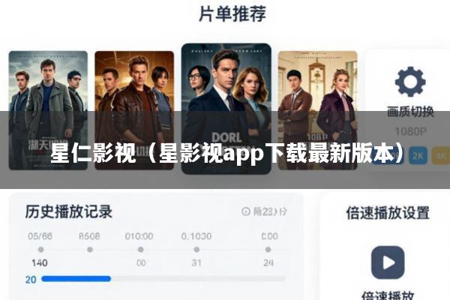Open the fourth poster with purple coat woman
450x300 pixels.
(x=318, y=110)
